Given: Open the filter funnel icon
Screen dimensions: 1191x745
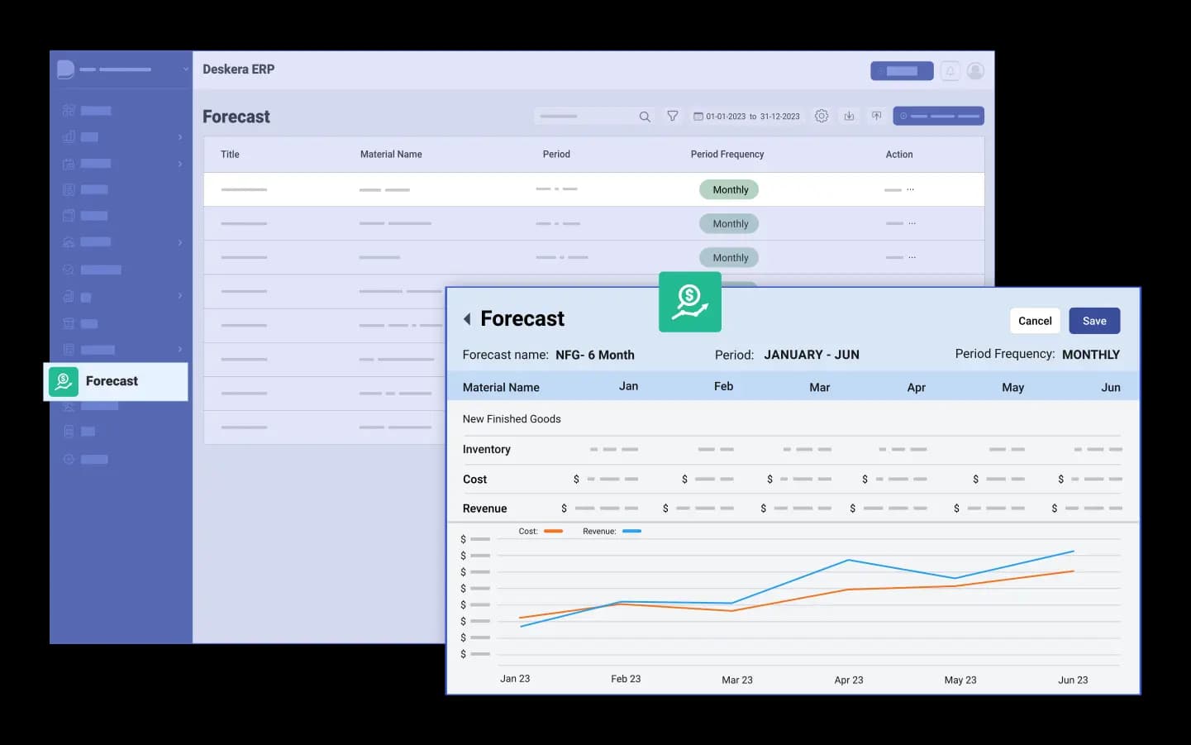Looking at the screenshot, I should (673, 117).
